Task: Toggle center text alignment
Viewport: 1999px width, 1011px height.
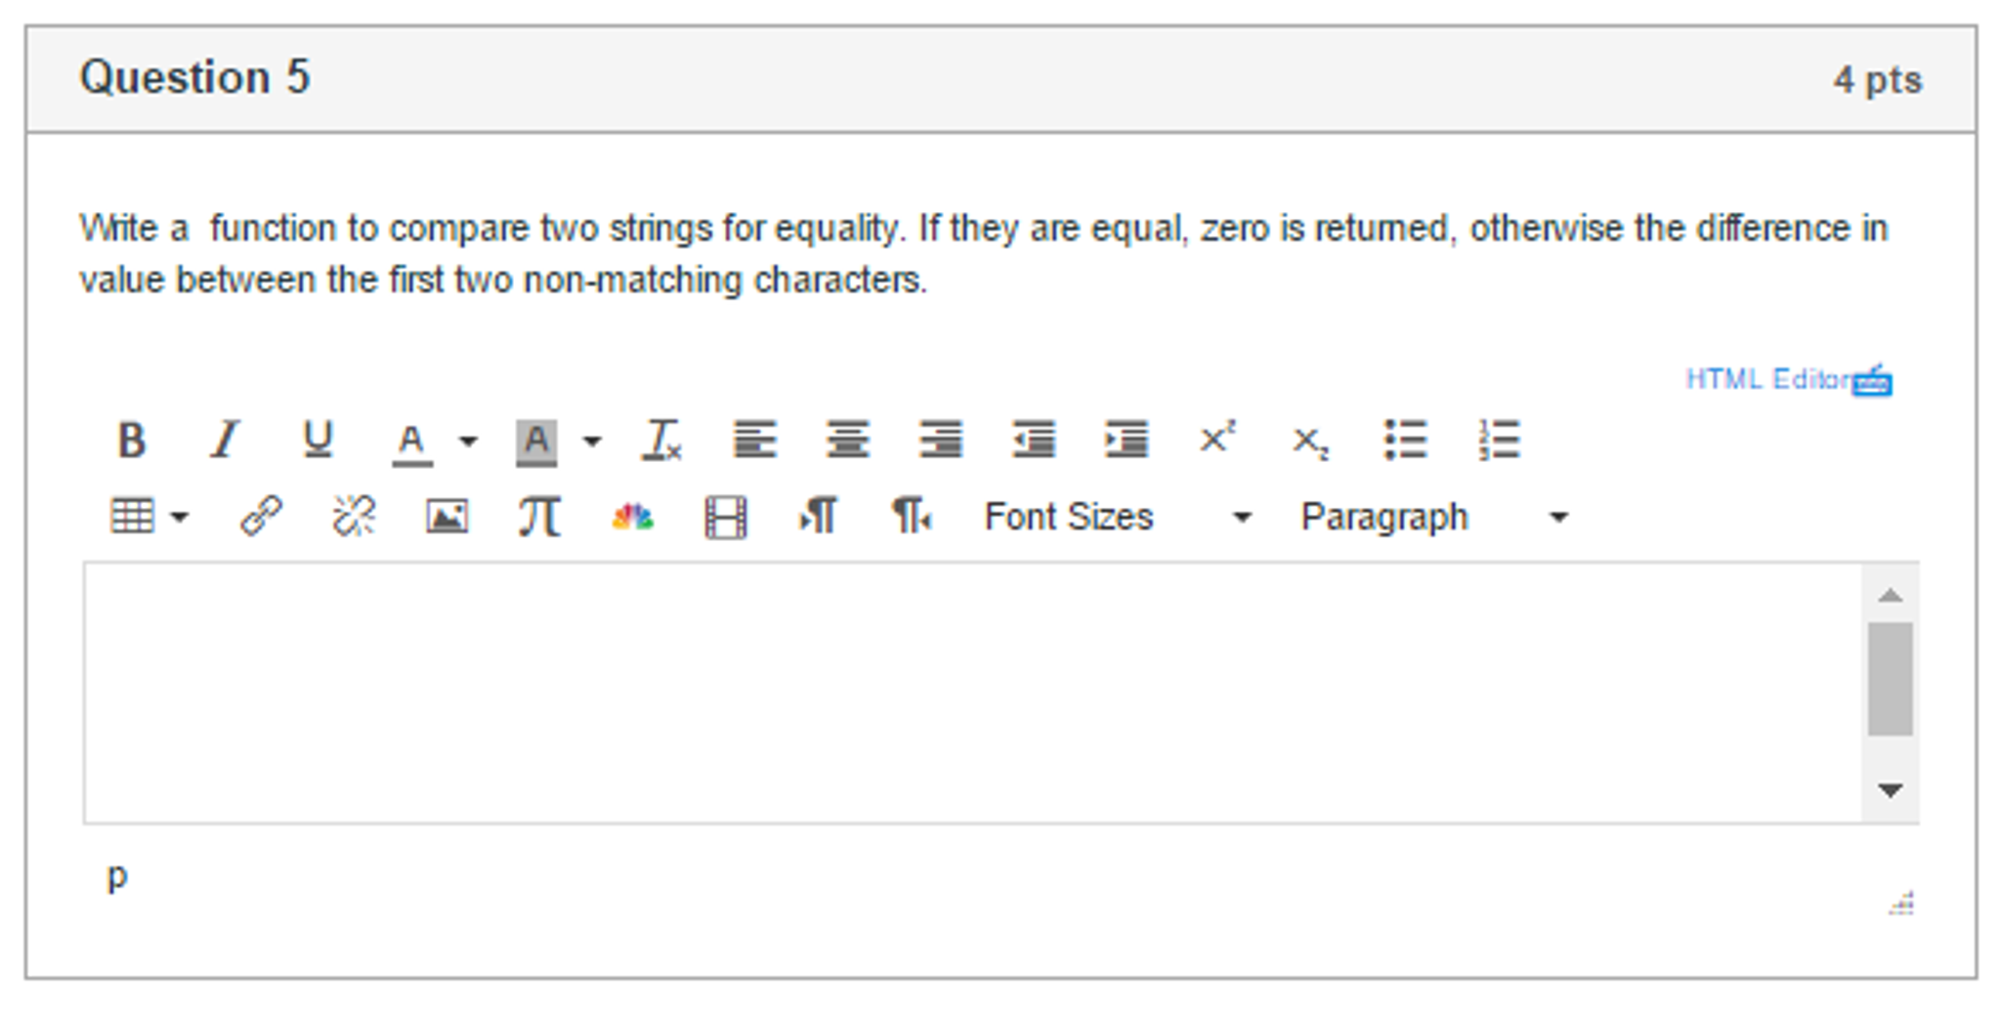Action: tap(848, 442)
